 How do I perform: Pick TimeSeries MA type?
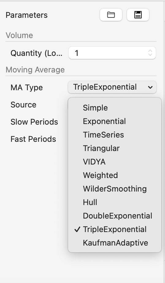click(115, 135)
